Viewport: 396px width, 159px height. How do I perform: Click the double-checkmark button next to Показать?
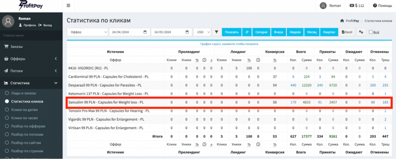coord(247,32)
